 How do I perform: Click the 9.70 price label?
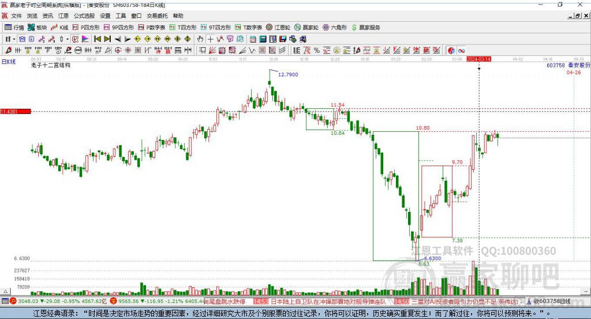tap(457, 162)
